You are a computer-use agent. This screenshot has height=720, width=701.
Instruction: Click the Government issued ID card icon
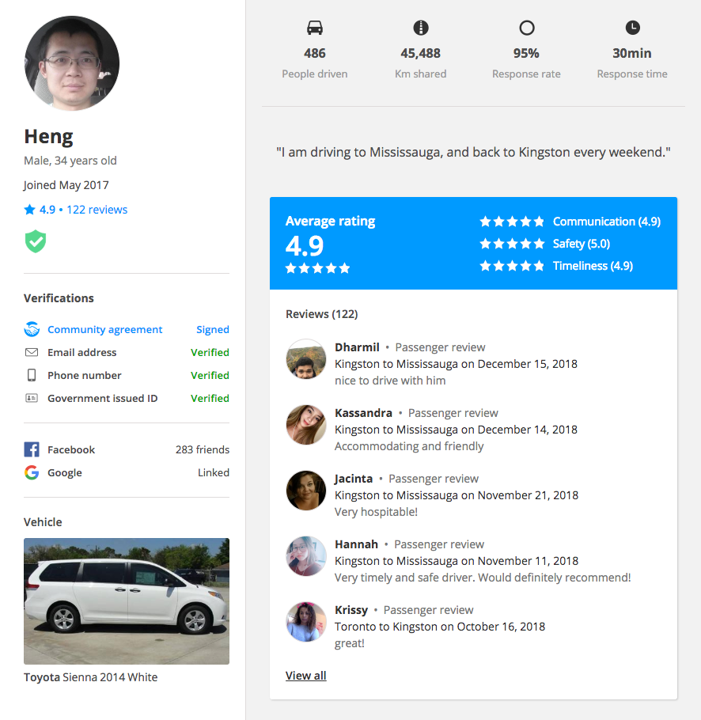(30, 398)
